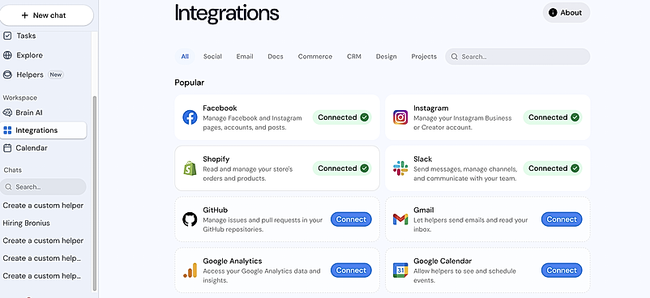Click Shopify's green connected checkmark
Screen dimensions: 650x298
tap(365, 168)
